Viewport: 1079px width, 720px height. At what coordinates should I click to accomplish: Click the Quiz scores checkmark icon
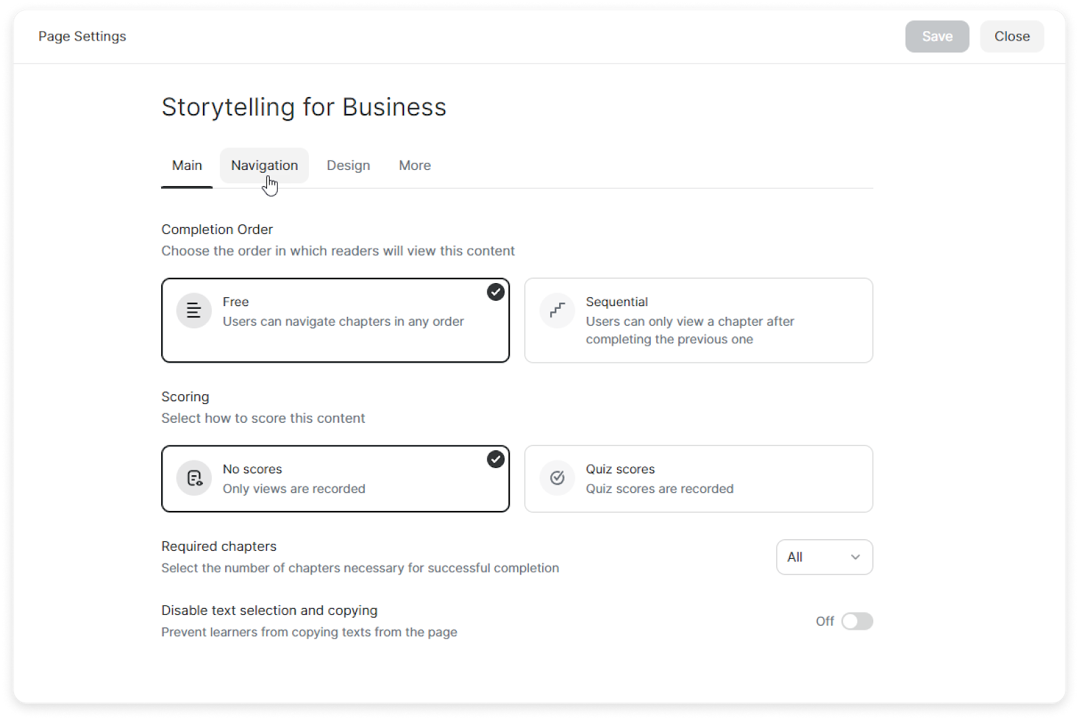(557, 478)
